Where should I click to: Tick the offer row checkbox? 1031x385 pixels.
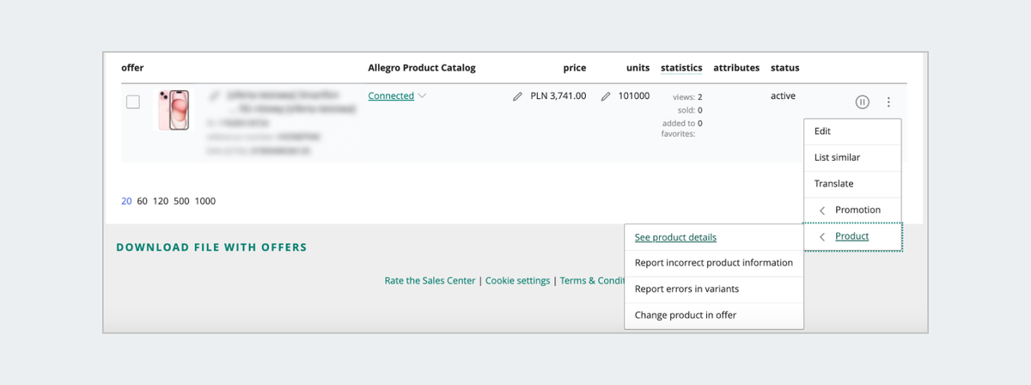point(133,102)
